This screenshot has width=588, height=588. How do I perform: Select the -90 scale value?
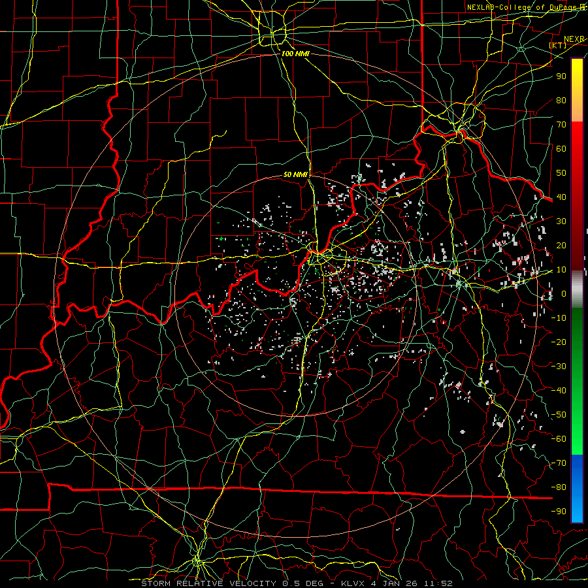point(559,512)
